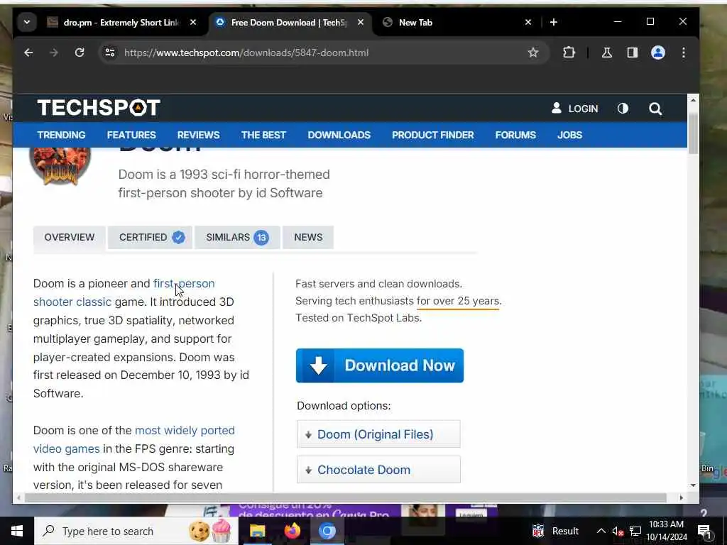The height and width of the screenshot is (545, 727).
Task: Open the Chrome profile avatar
Action: [x=658, y=53]
